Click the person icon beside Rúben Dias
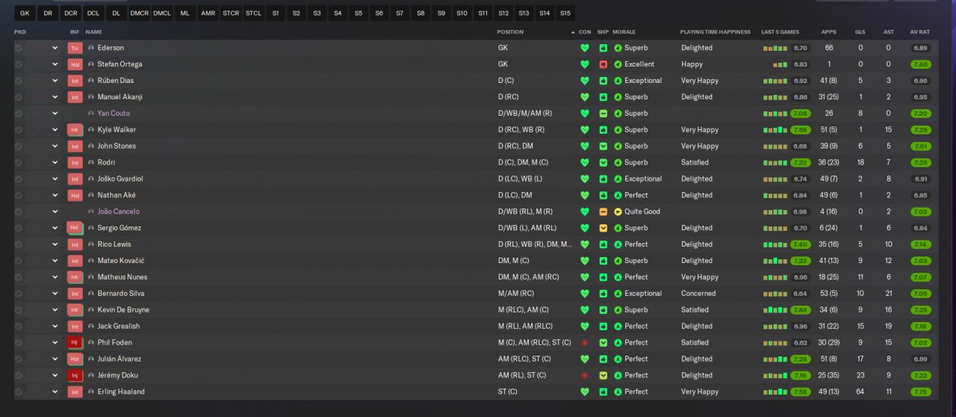This screenshot has height=417, width=956. pyautogui.click(x=91, y=81)
